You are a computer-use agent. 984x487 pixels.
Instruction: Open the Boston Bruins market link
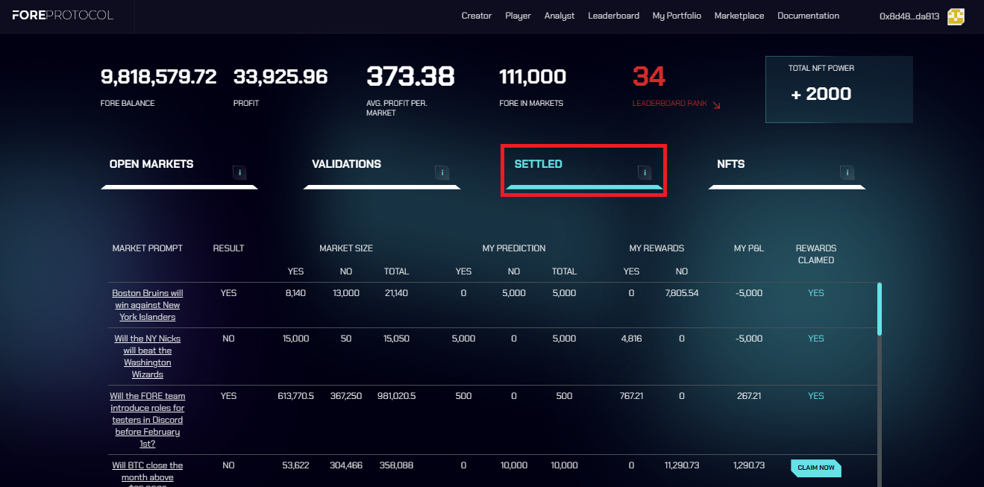(x=147, y=305)
